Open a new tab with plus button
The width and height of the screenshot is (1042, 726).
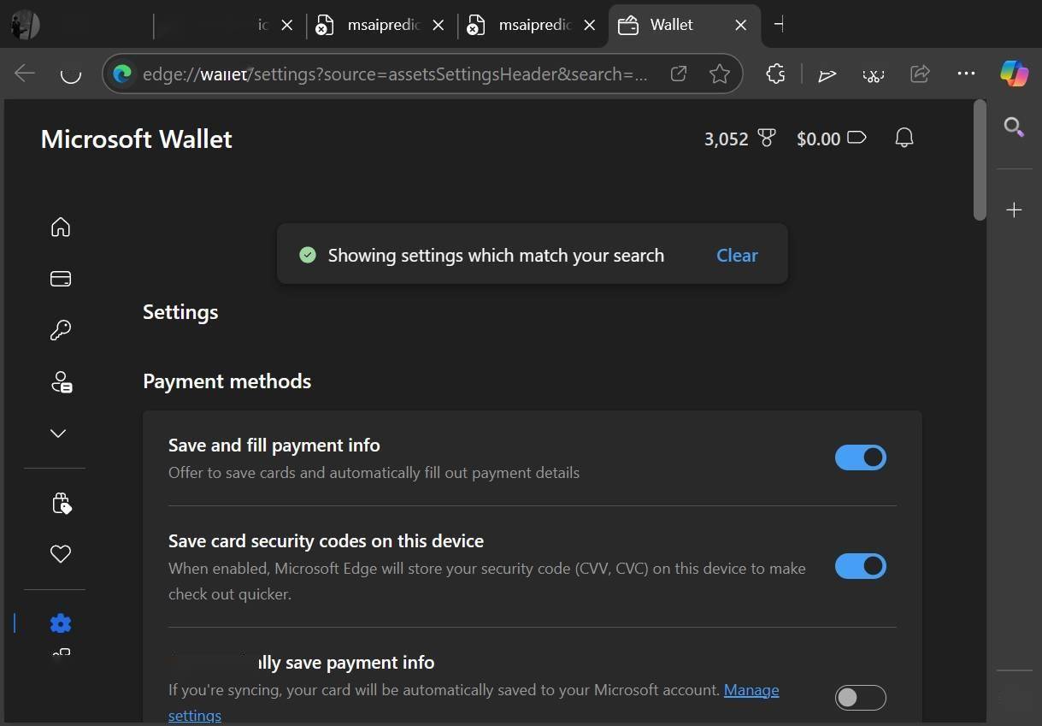pos(778,25)
